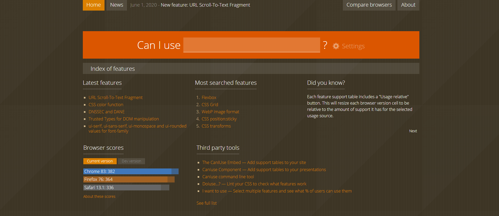The height and width of the screenshot is (216, 499).
Task: Click the Latest features heading
Action: point(102,83)
